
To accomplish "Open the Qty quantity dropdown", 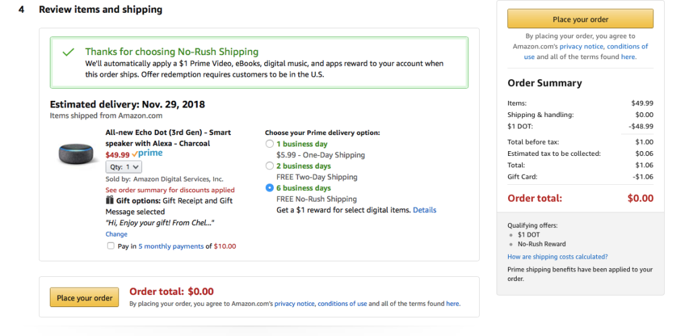I will [124, 167].
